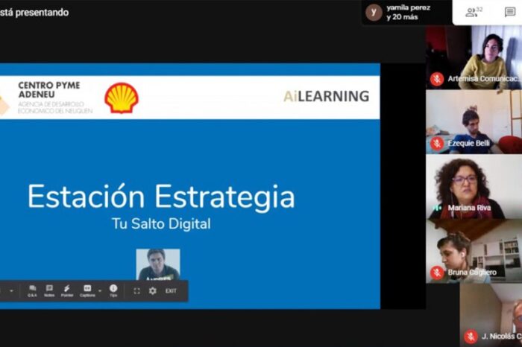Select Mariana Riva video tile
Image resolution: width=522 pixels, height=347 pixels.
(474, 186)
